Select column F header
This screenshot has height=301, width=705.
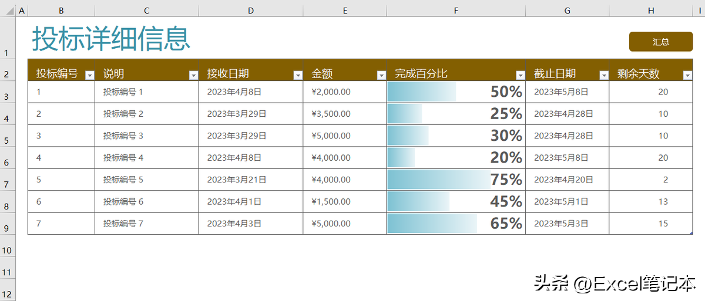(456, 11)
